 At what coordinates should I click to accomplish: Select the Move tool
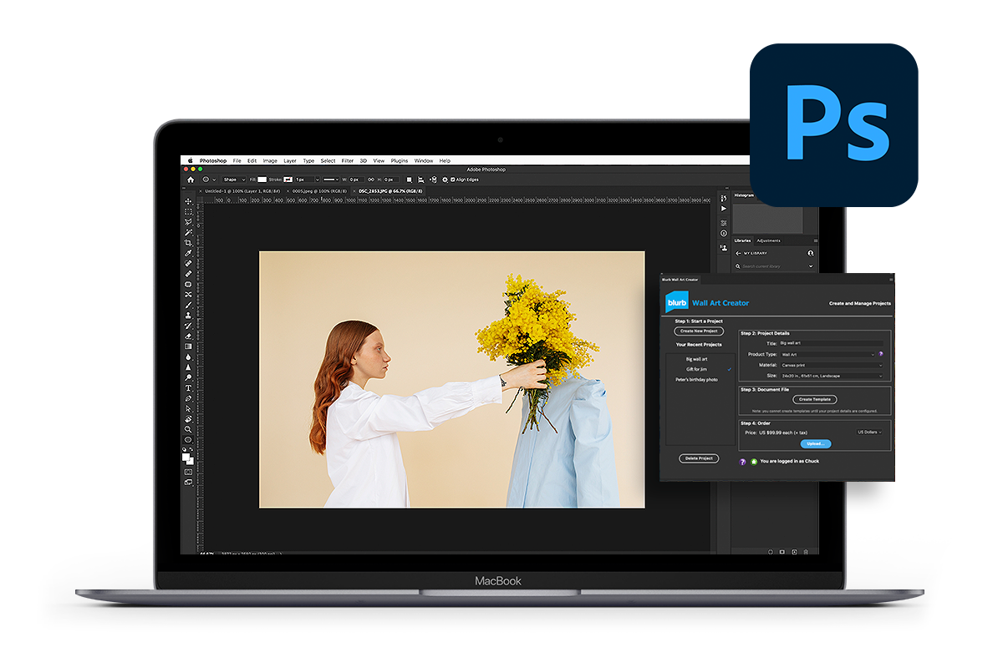[x=187, y=200]
